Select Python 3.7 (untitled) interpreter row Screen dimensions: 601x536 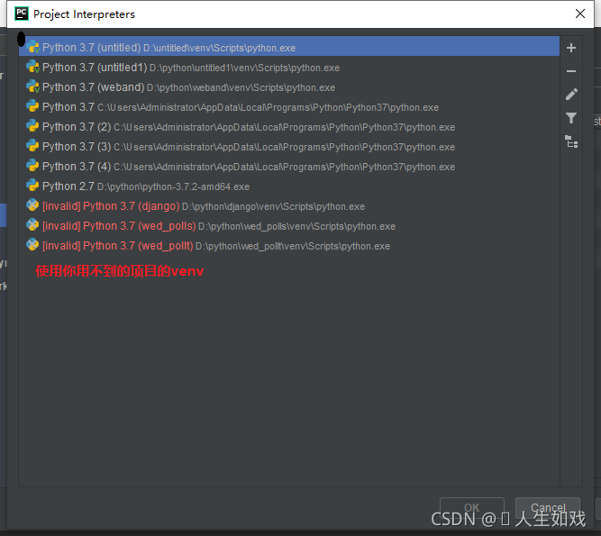(x=289, y=48)
